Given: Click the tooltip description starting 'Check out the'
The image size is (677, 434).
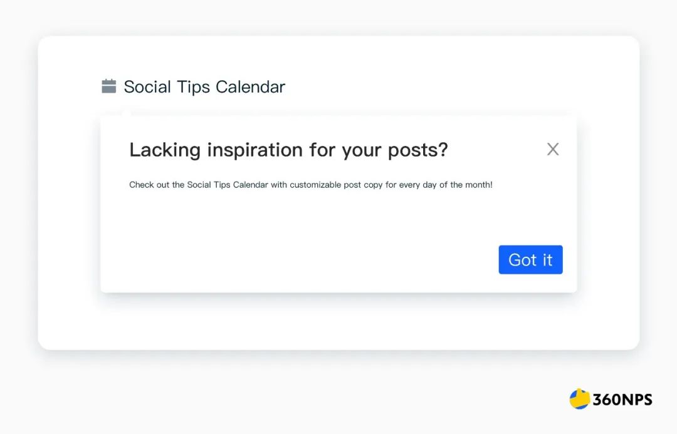Looking at the screenshot, I should [x=311, y=185].
